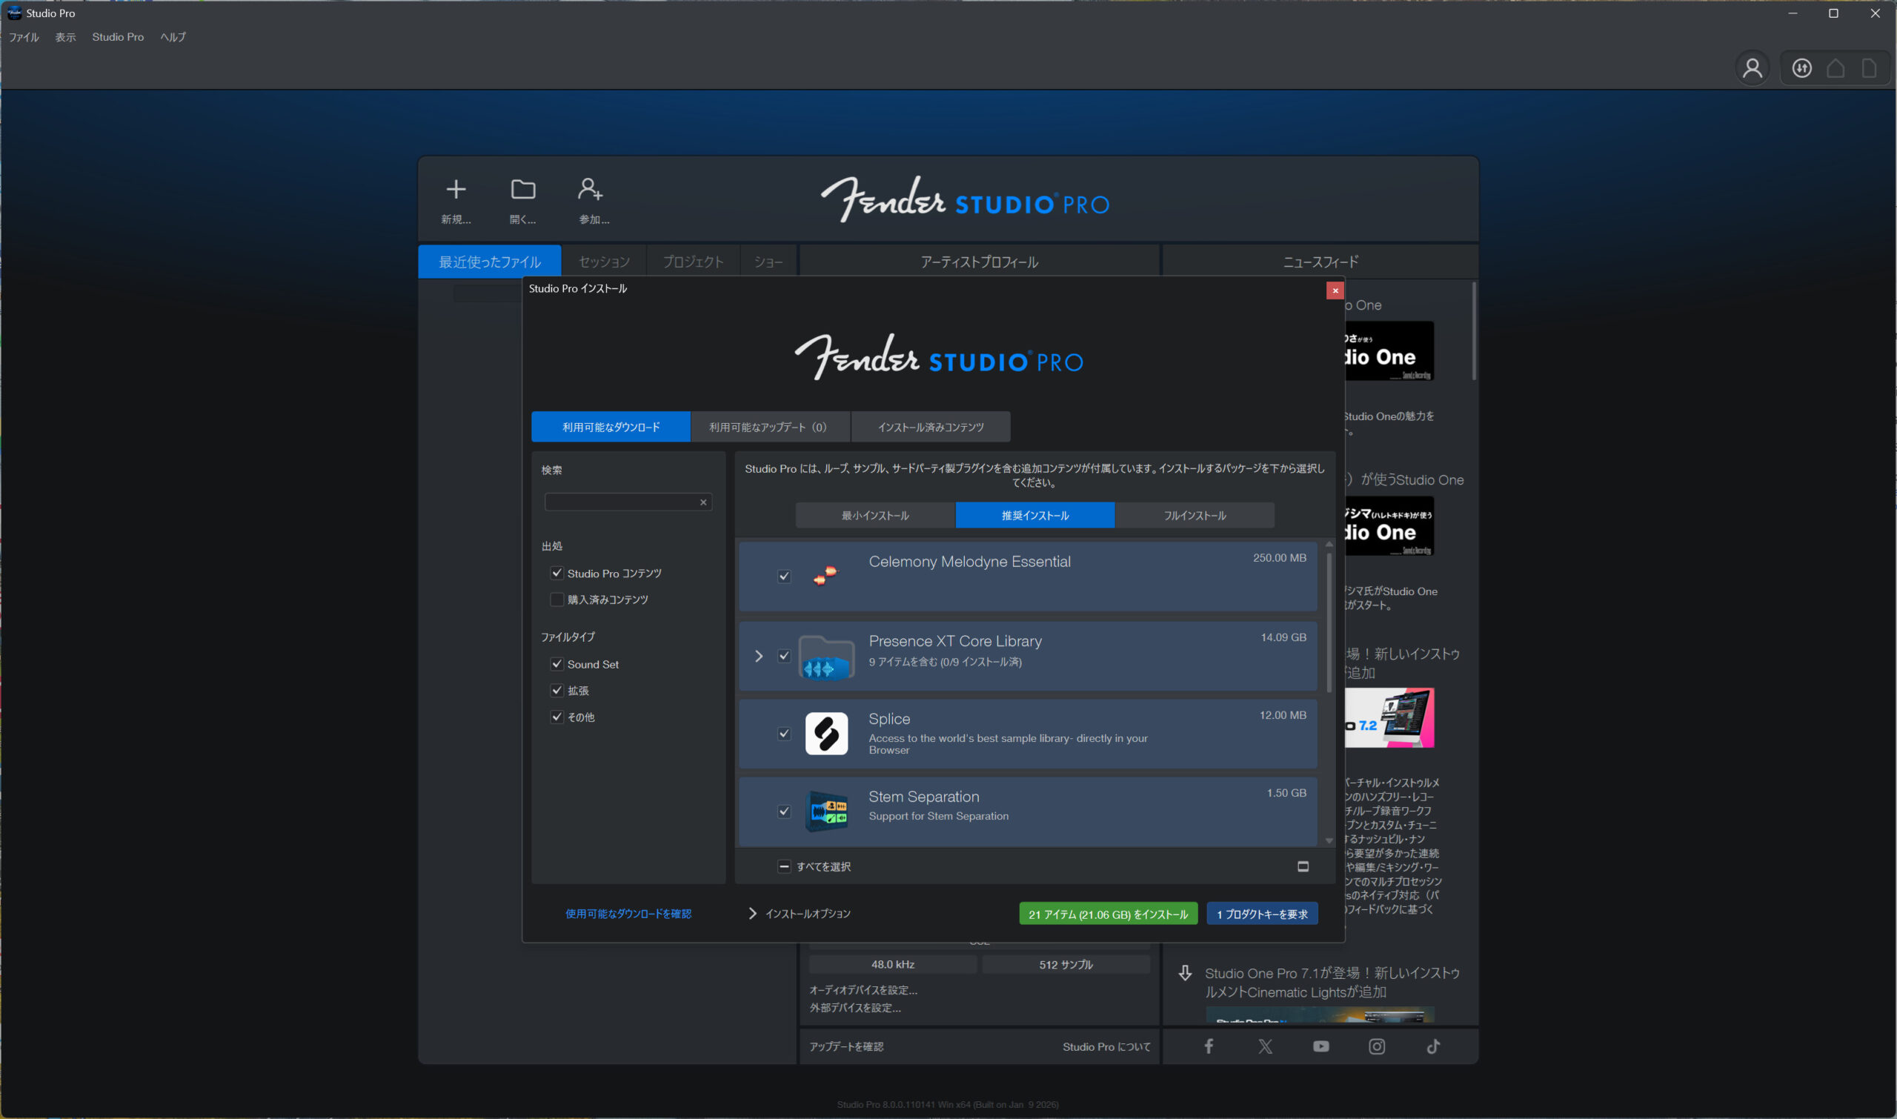1897x1119 pixels.
Task: Expand the Presence XT Core Library item
Action: [x=759, y=656]
